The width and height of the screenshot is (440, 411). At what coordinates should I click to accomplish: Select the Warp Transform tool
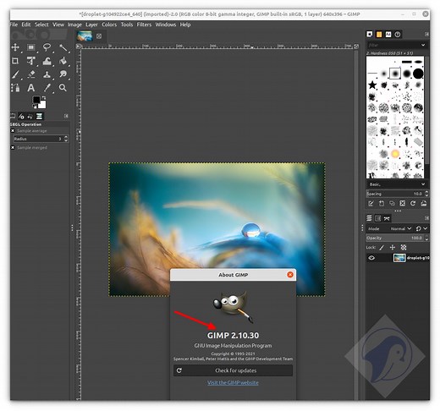[47, 61]
